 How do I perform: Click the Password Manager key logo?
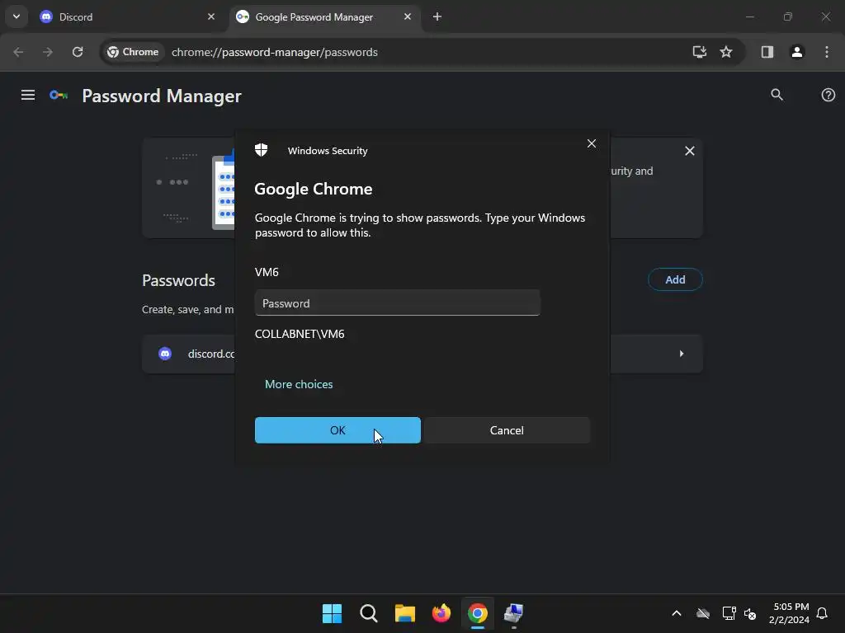point(59,96)
